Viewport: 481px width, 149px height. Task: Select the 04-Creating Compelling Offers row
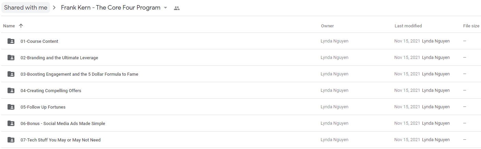point(241,90)
